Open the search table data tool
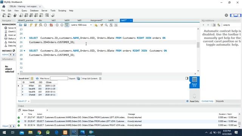The width and height of the screenshot is (242, 136). pyautogui.click(x=47, y=15)
